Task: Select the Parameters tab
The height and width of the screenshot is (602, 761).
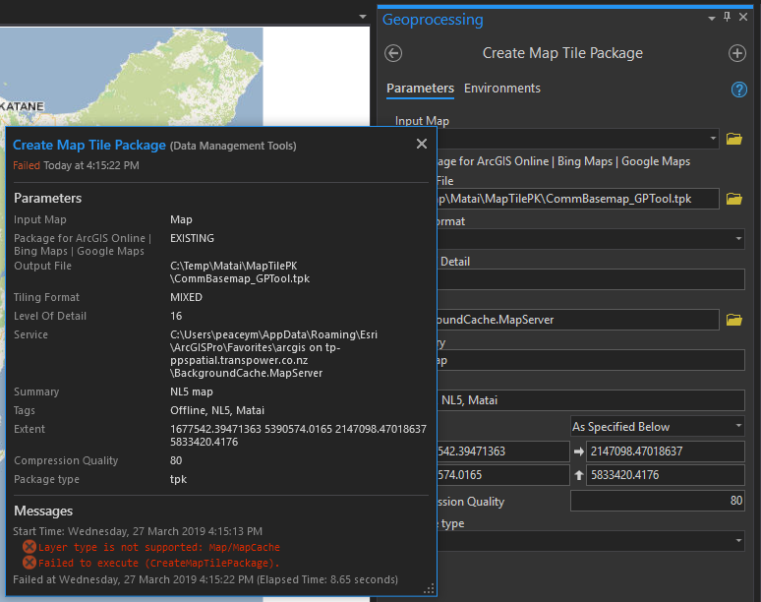Action: [420, 89]
